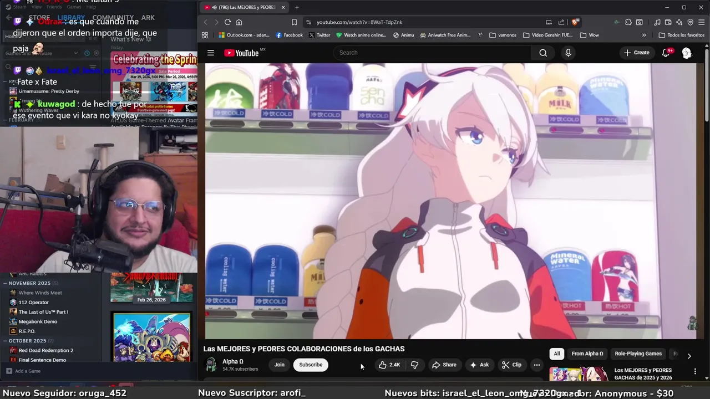Screen dimensions: 710x399
Task: Open Brave Shields lion icon
Action: click(x=575, y=22)
